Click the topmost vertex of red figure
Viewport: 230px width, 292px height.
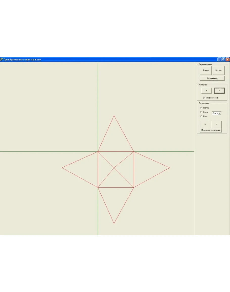point(114,116)
